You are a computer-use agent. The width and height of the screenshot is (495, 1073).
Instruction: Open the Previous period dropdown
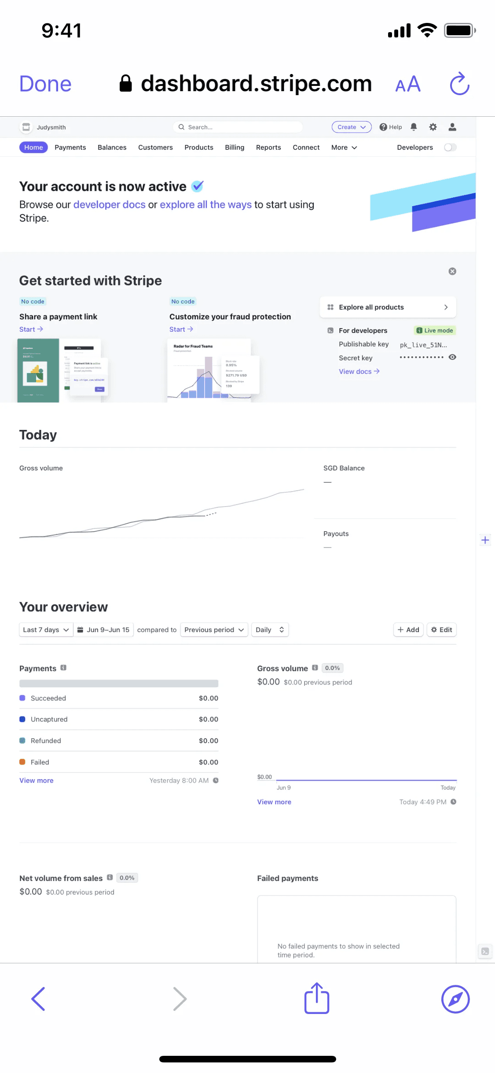click(x=214, y=630)
